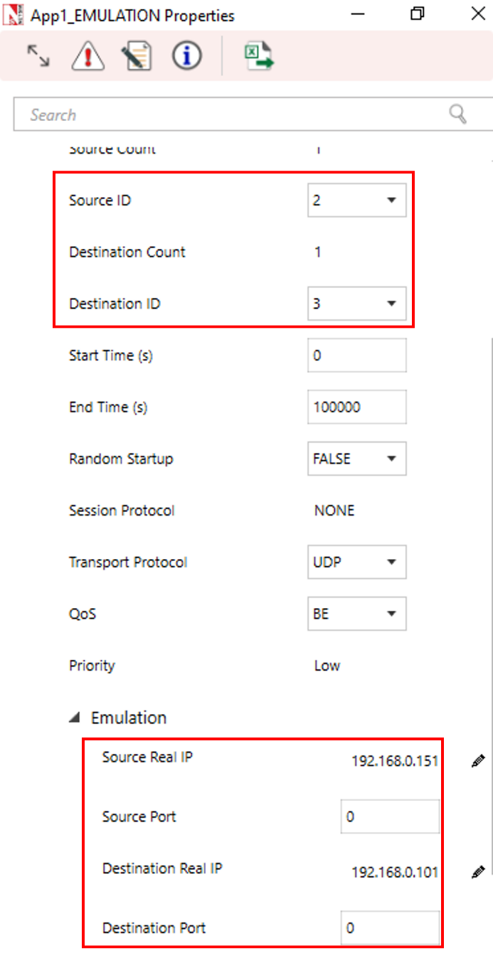Open the Source ID dropdown

pos(391,201)
